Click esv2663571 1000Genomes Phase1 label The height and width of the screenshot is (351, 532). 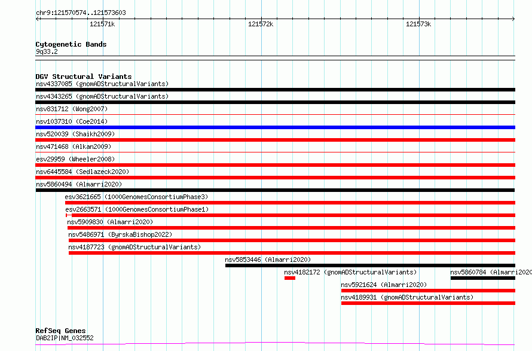click(x=137, y=209)
